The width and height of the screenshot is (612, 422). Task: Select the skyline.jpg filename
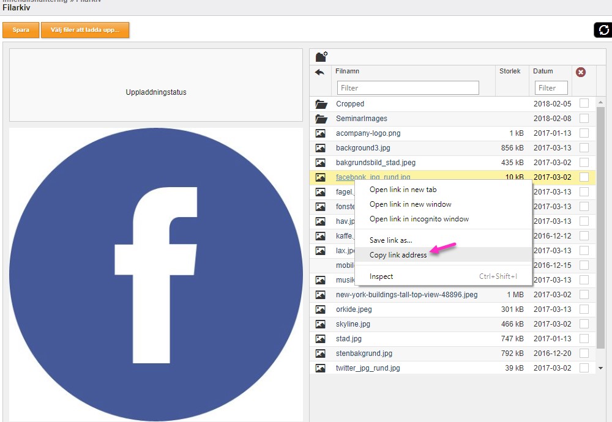point(353,324)
